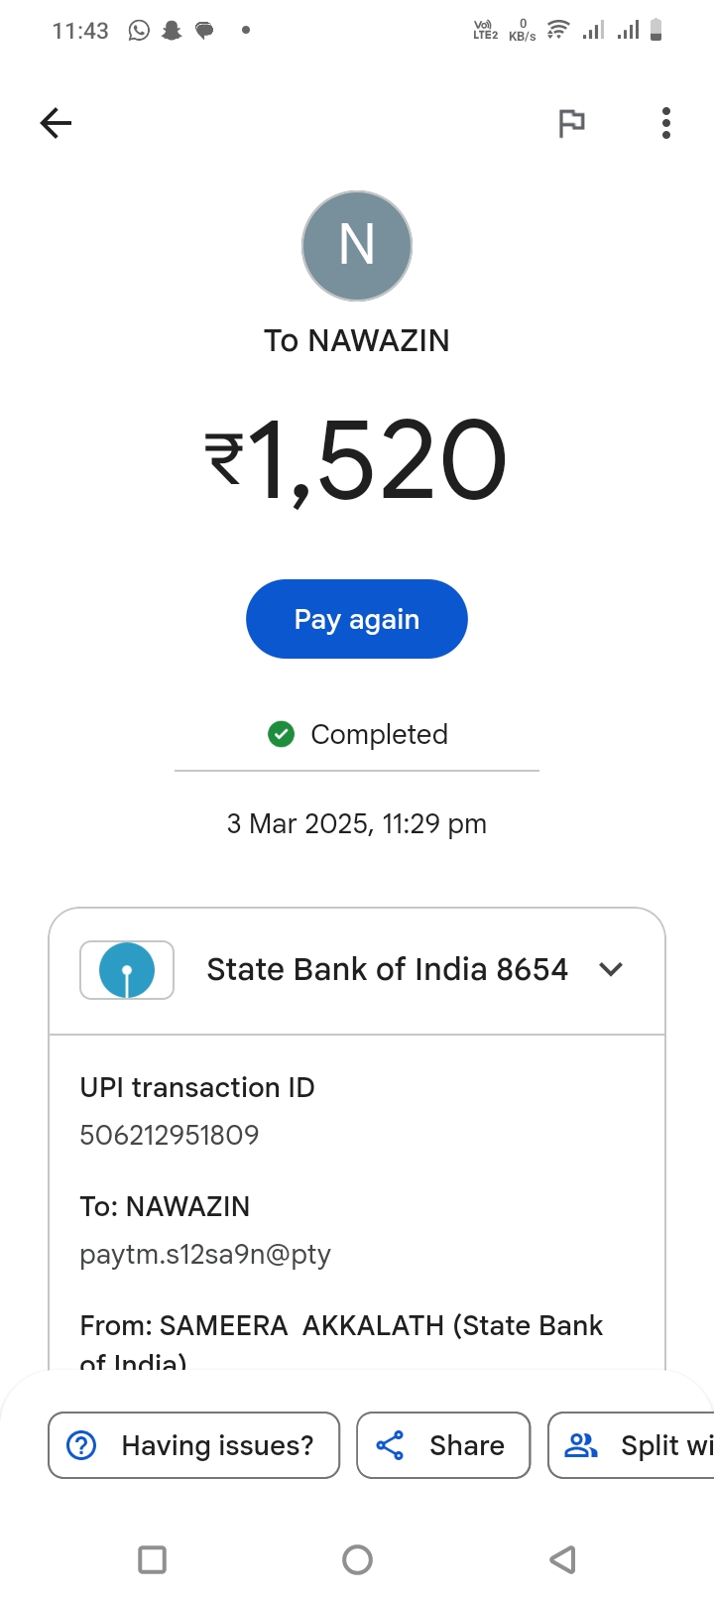Tap the Share button

tap(443, 1445)
